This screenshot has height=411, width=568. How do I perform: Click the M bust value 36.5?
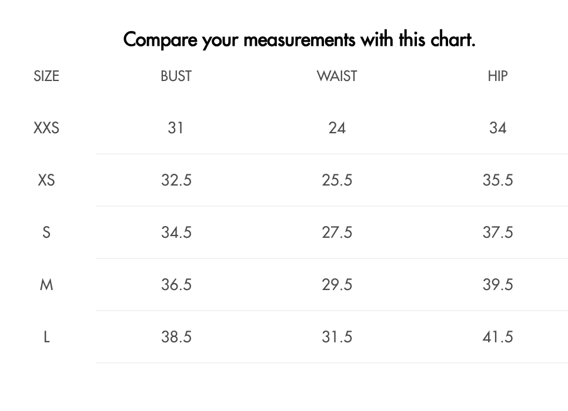point(176,285)
